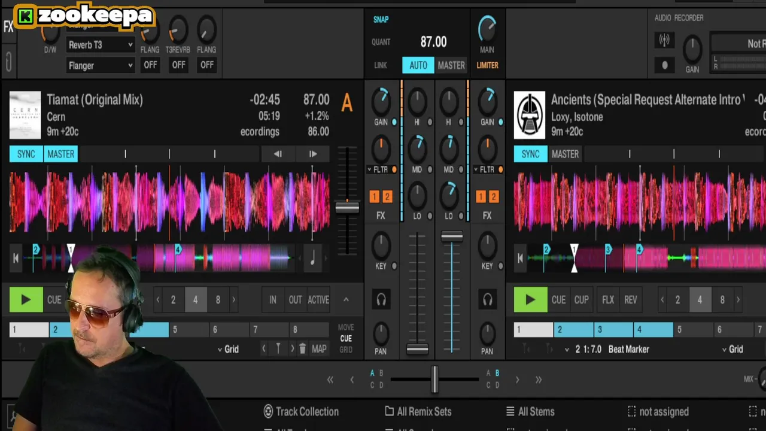Select CUE tab in Deck A advanced panel
Image resolution: width=766 pixels, height=431 pixels.
[346, 338]
